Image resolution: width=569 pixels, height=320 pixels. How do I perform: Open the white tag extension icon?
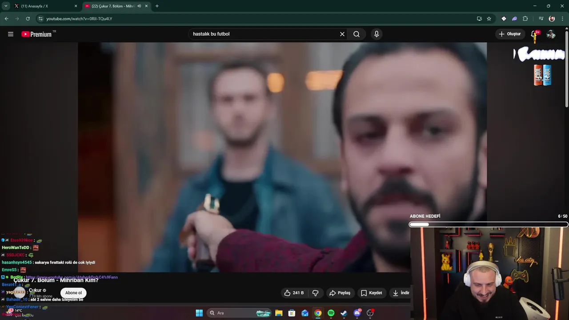(504, 19)
